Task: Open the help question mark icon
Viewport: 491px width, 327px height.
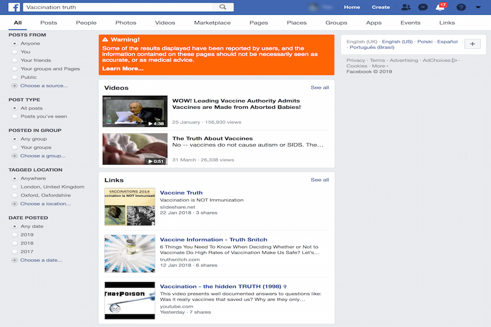Action: coord(461,7)
